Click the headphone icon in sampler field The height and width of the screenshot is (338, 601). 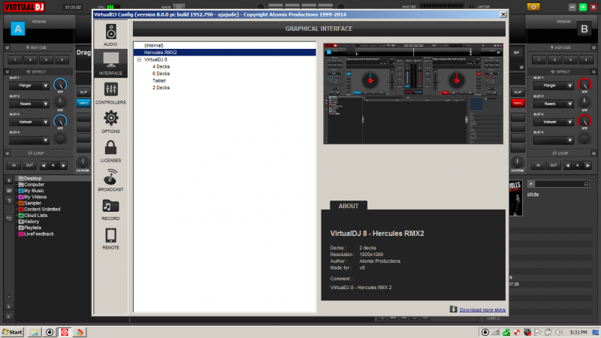(586, 184)
